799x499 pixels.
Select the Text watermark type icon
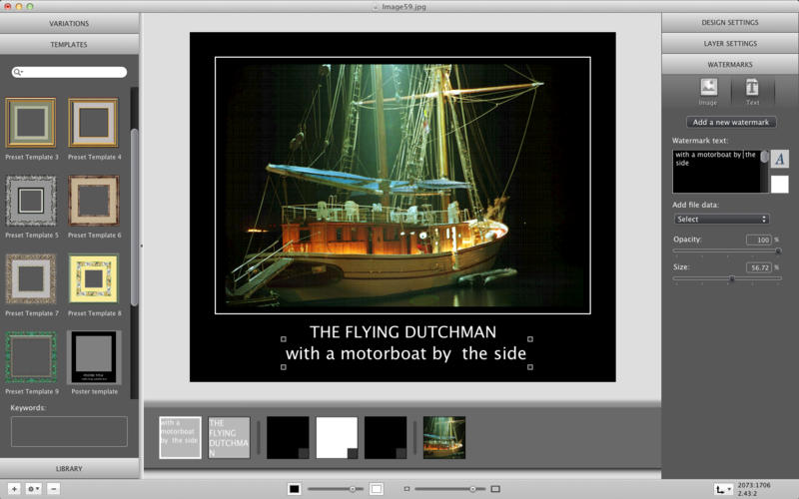tap(752, 90)
